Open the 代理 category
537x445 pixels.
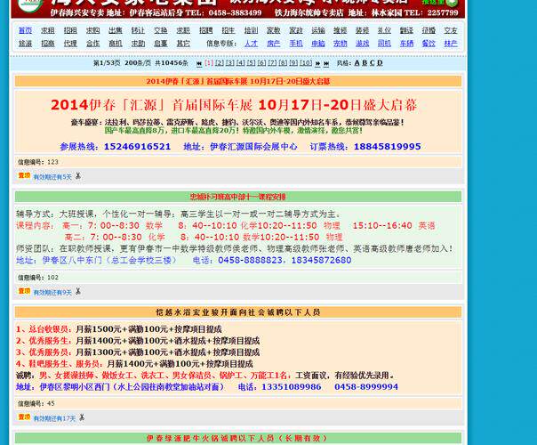click(70, 44)
